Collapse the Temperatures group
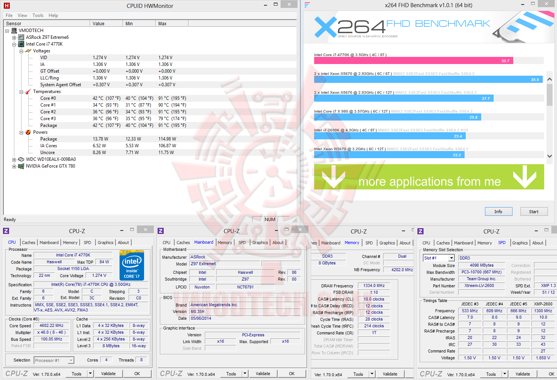Screen dimensions: 557x380 click(x=21, y=92)
